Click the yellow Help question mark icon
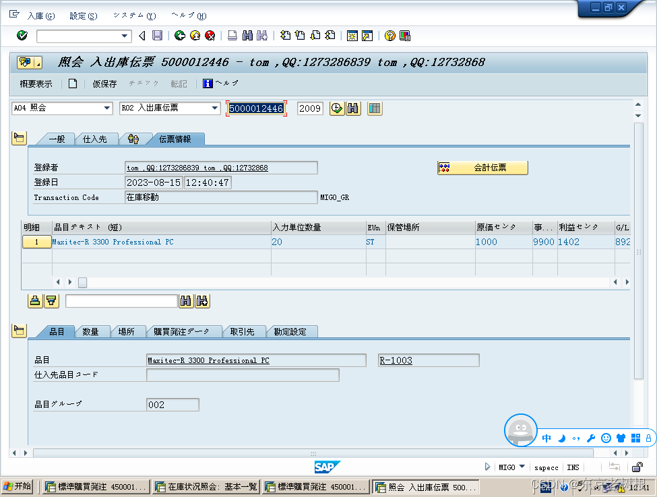 (389, 36)
